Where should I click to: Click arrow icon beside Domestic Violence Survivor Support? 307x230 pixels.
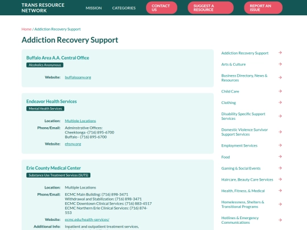[280, 132]
